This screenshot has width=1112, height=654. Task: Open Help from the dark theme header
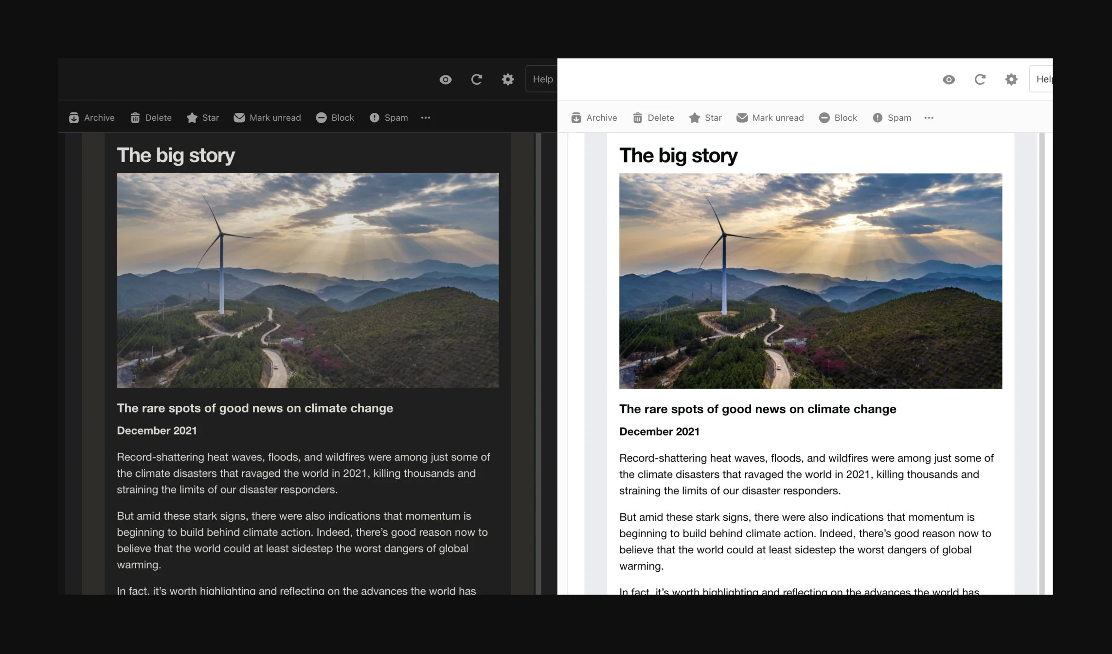tap(543, 79)
